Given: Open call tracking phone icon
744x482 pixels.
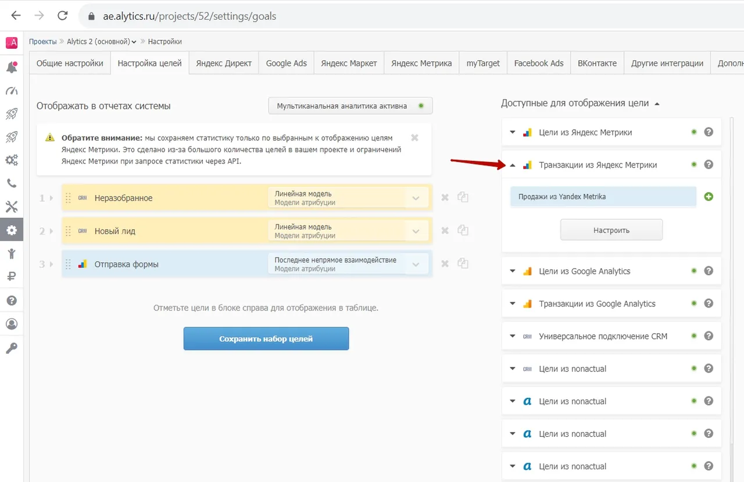Looking at the screenshot, I should (x=12, y=183).
